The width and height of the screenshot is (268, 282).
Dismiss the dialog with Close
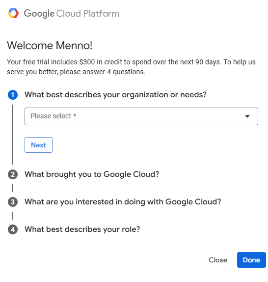[x=218, y=260]
